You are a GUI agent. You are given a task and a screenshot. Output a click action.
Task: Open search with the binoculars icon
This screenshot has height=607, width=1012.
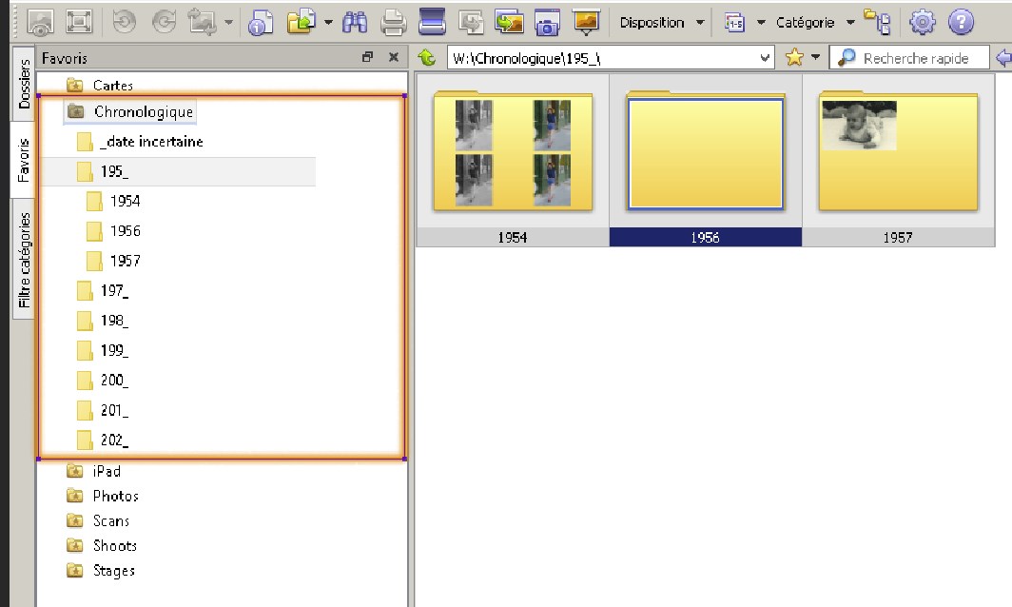[x=355, y=22]
